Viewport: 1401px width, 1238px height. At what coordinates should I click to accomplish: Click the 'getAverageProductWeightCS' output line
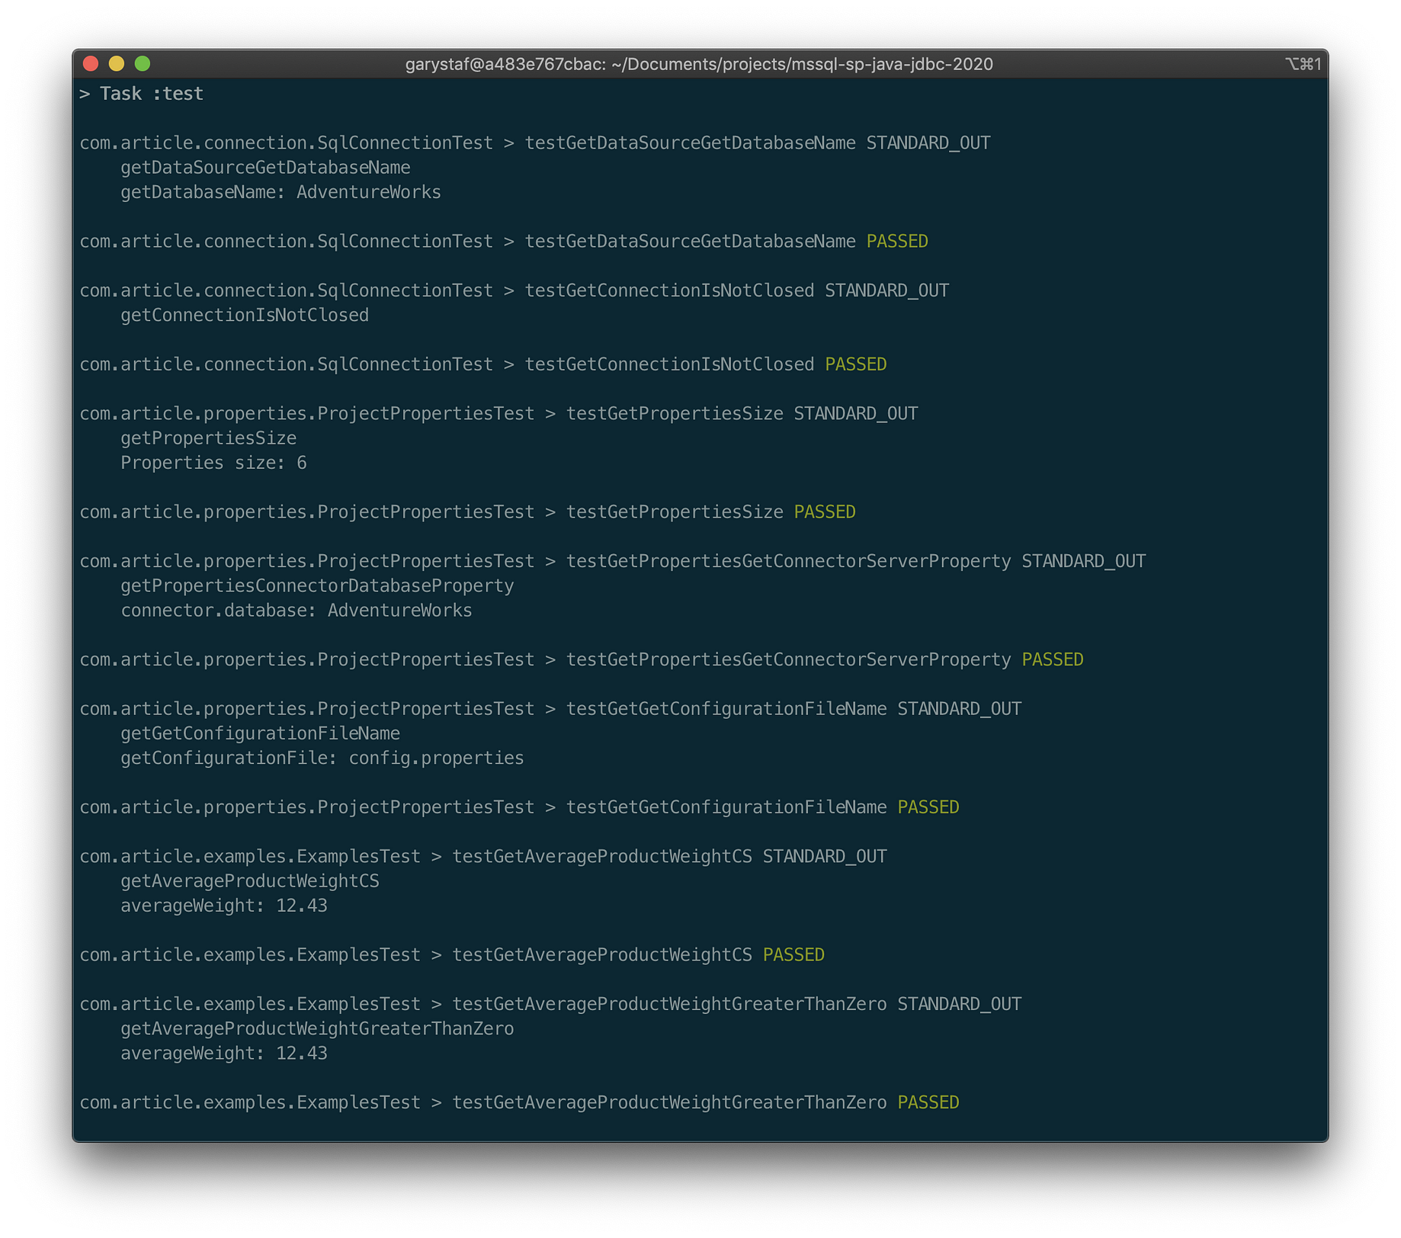click(250, 881)
